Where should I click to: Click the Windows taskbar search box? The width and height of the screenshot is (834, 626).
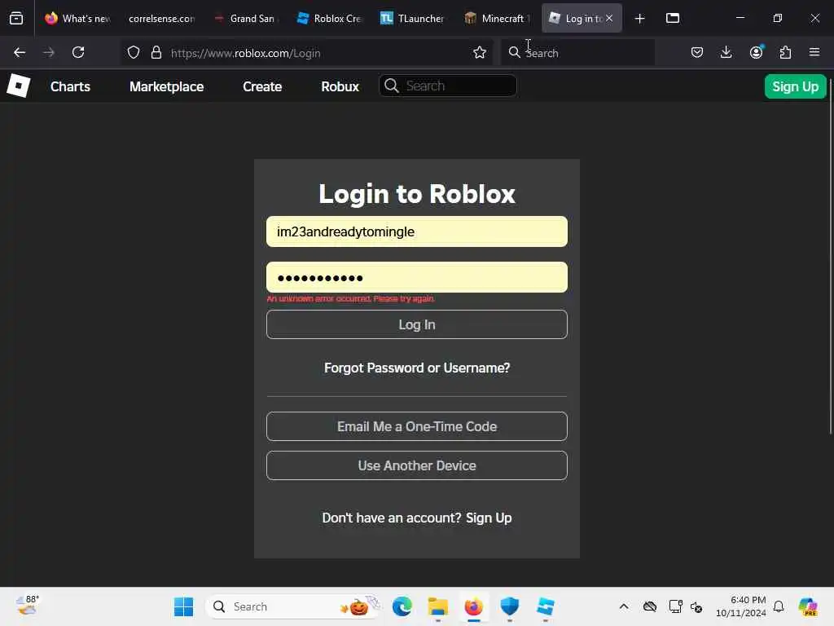coord(294,606)
